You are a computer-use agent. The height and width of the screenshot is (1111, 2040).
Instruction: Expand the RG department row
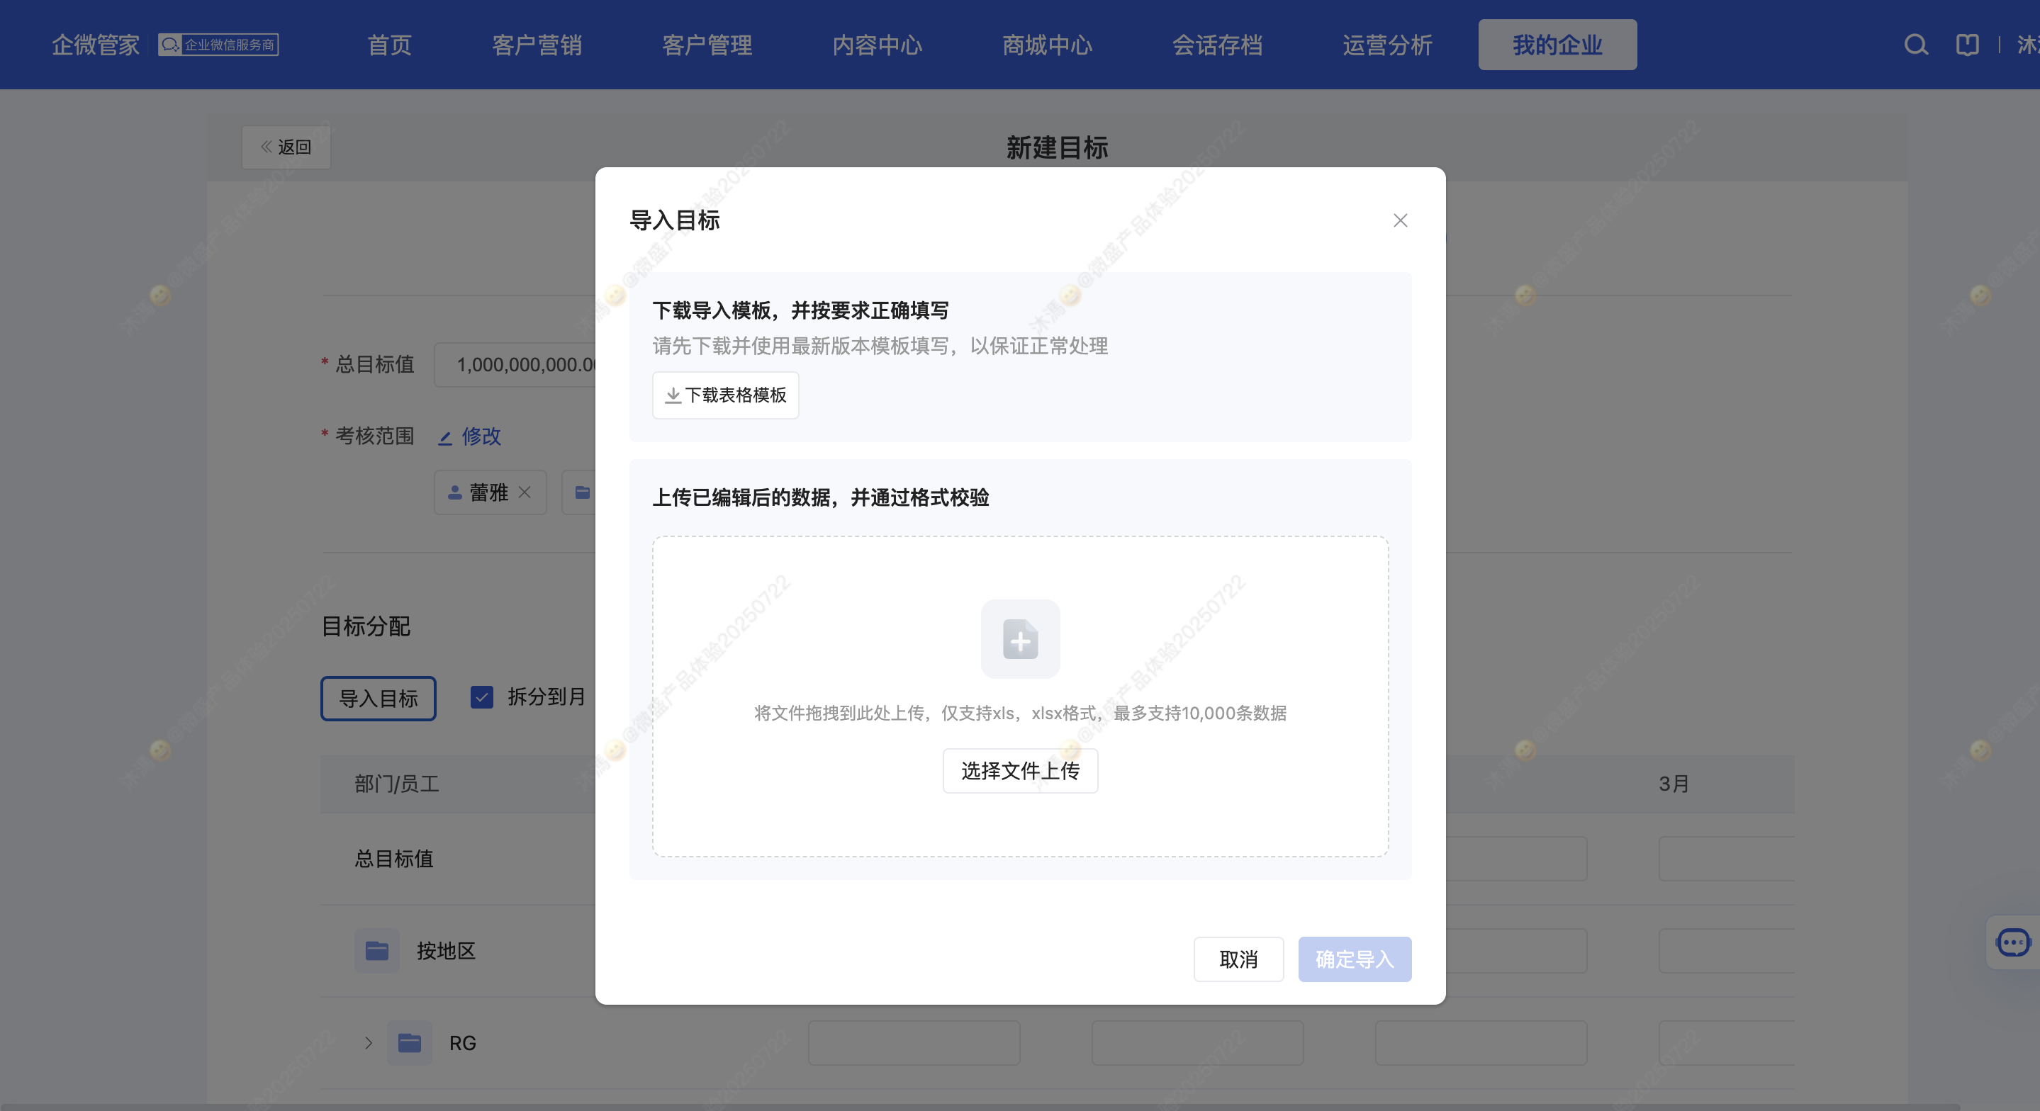point(369,1042)
